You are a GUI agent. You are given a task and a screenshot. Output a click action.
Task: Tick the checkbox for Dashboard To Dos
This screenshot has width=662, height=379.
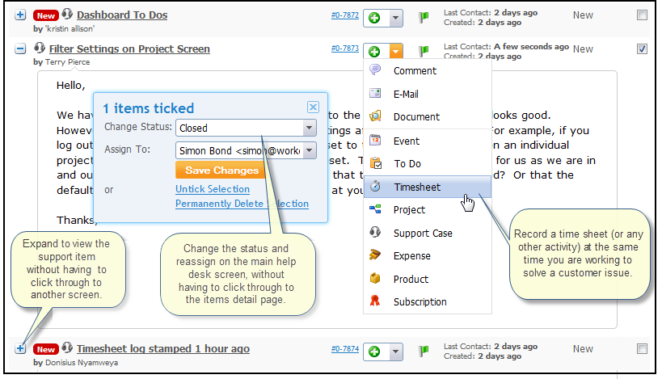pos(642,15)
